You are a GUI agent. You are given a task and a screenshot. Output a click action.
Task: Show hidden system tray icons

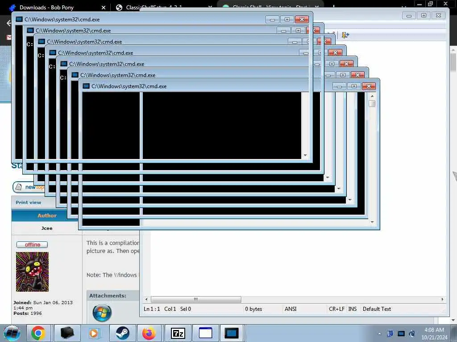coord(379,334)
